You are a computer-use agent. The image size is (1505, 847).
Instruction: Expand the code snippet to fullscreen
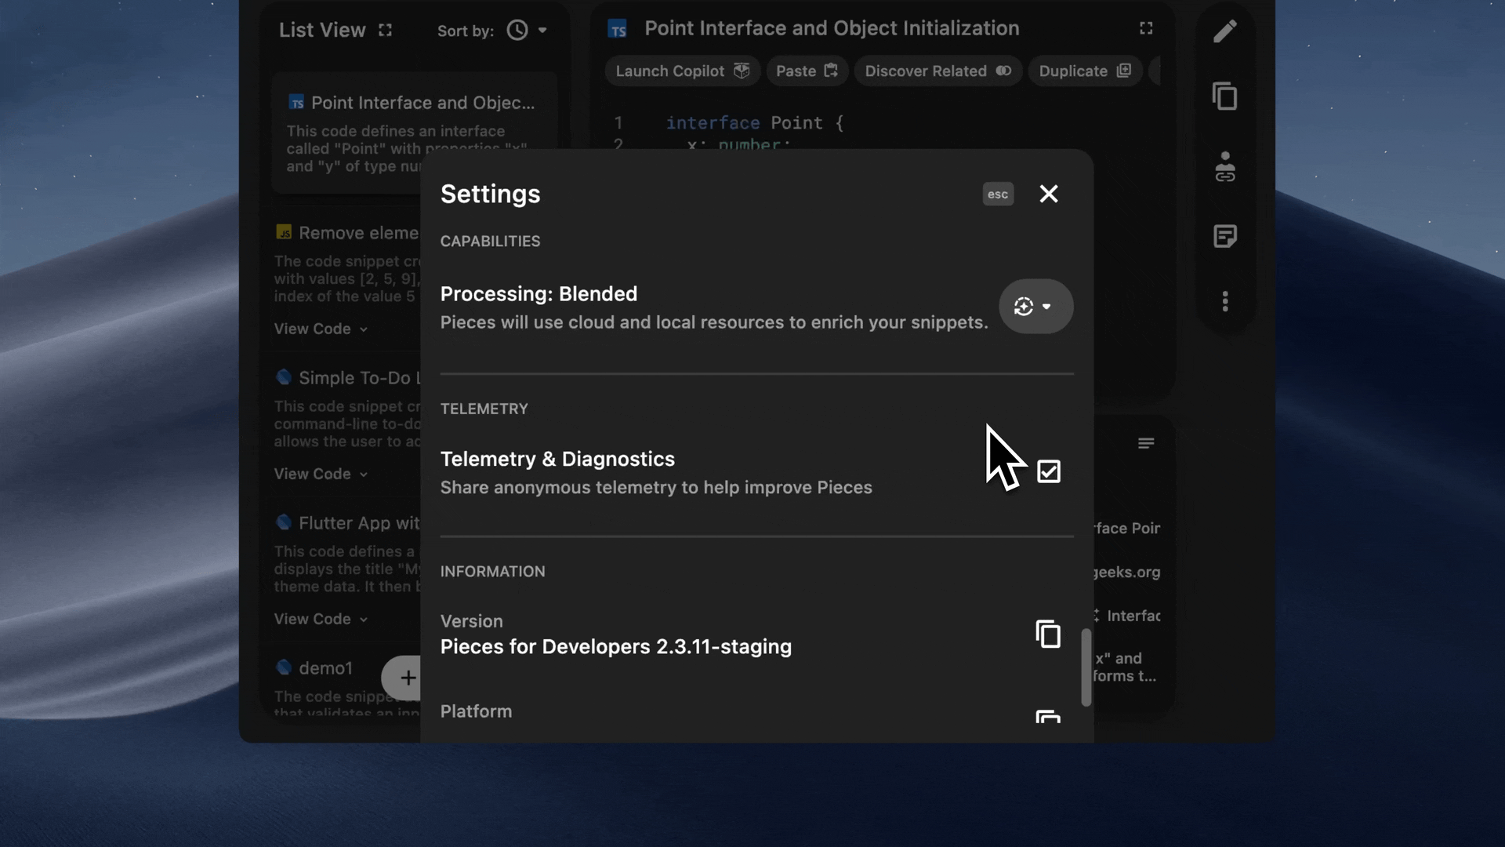1146,28
